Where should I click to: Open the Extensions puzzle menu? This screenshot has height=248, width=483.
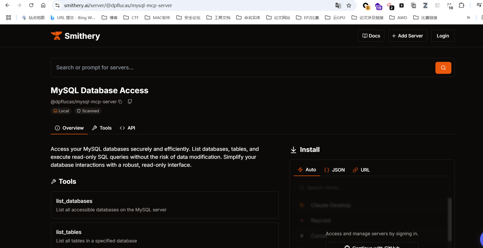click(461, 5)
